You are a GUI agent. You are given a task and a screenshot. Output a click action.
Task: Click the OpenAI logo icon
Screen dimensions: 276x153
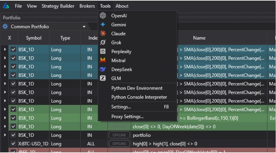pyautogui.click(x=103, y=16)
